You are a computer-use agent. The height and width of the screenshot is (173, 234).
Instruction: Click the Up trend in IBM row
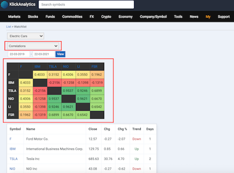137,149
